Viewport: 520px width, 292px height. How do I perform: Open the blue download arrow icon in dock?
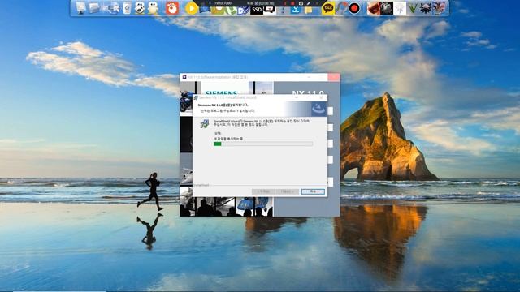click(295, 10)
